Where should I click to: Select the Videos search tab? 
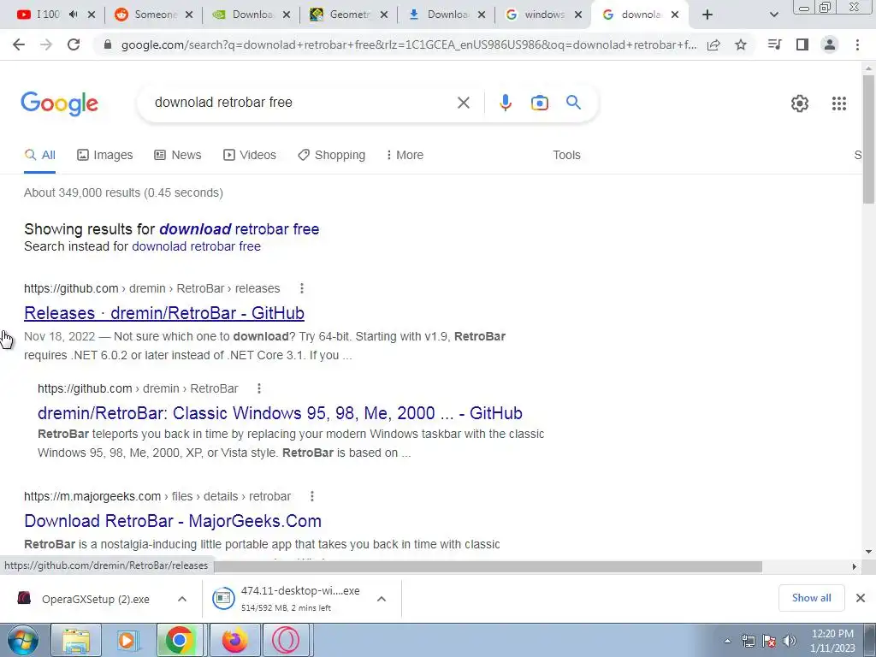250,155
